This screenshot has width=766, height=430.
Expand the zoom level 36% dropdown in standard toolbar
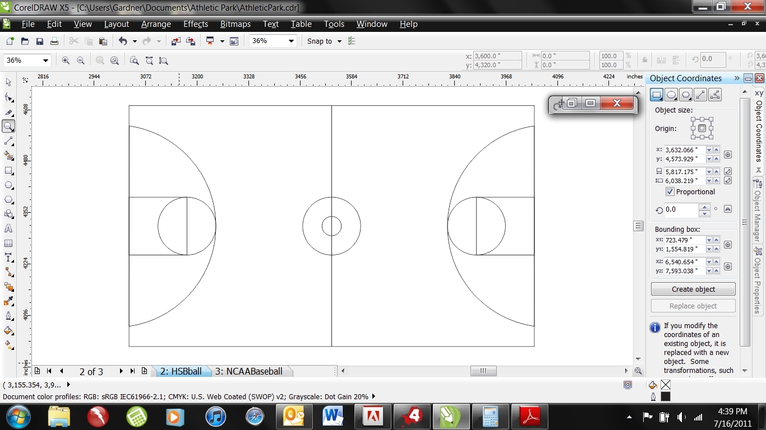point(291,41)
